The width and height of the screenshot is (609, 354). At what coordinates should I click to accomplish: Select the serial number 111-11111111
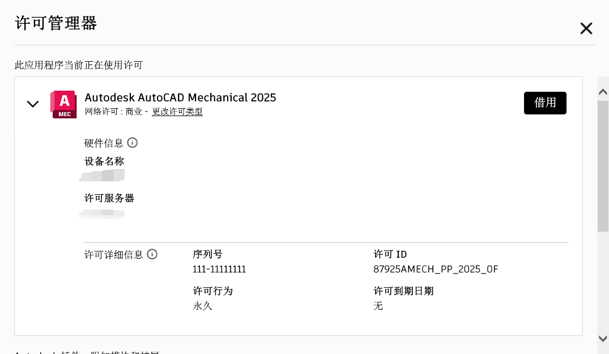point(219,269)
